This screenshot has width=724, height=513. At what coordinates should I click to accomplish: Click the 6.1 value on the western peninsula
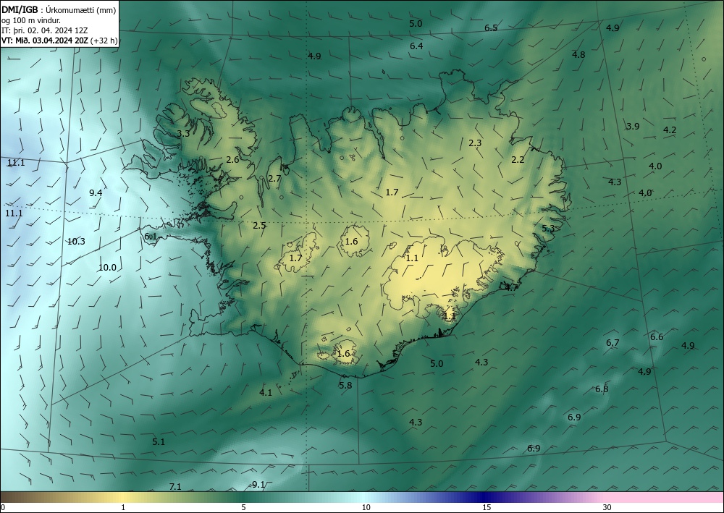[151, 237]
